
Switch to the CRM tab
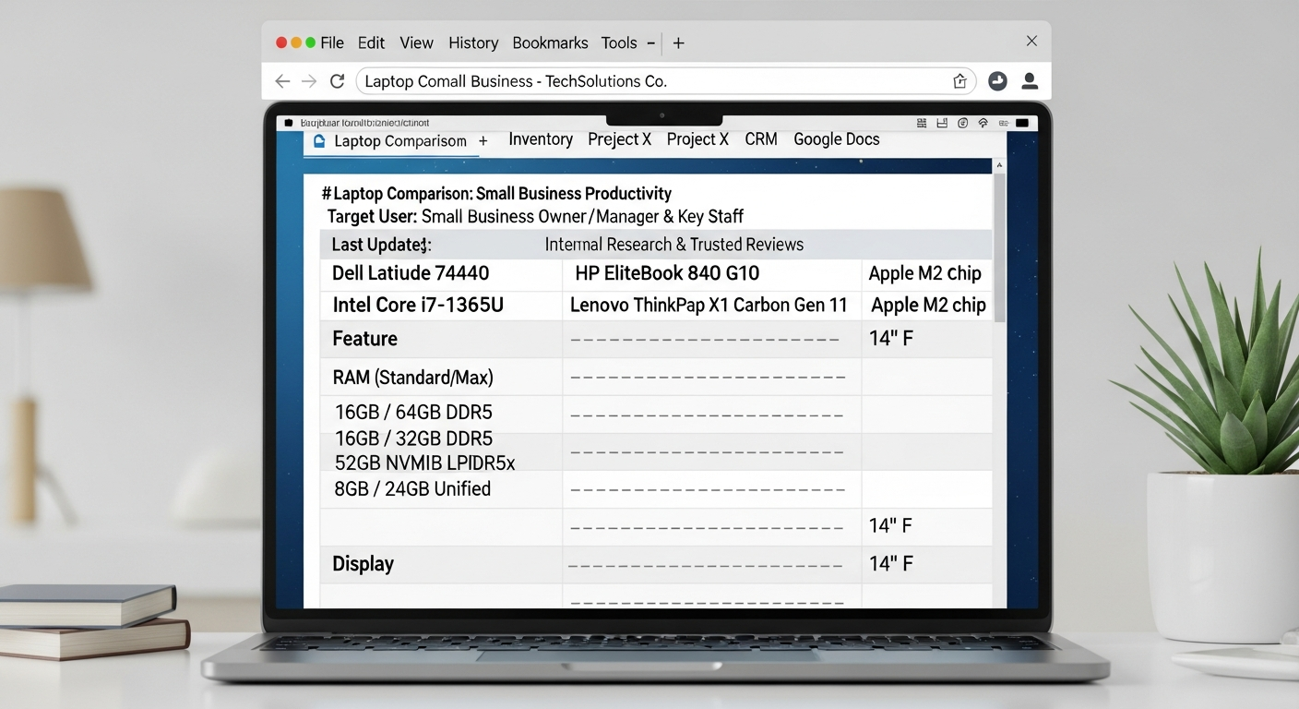pos(761,139)
